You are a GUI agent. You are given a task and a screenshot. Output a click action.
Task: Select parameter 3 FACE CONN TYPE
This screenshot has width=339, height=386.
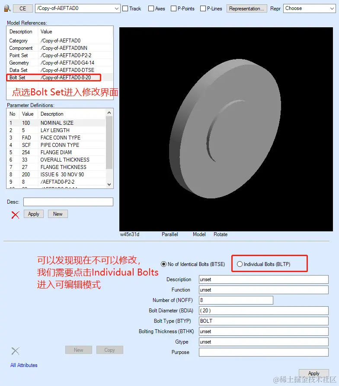[x=57, y=138]
